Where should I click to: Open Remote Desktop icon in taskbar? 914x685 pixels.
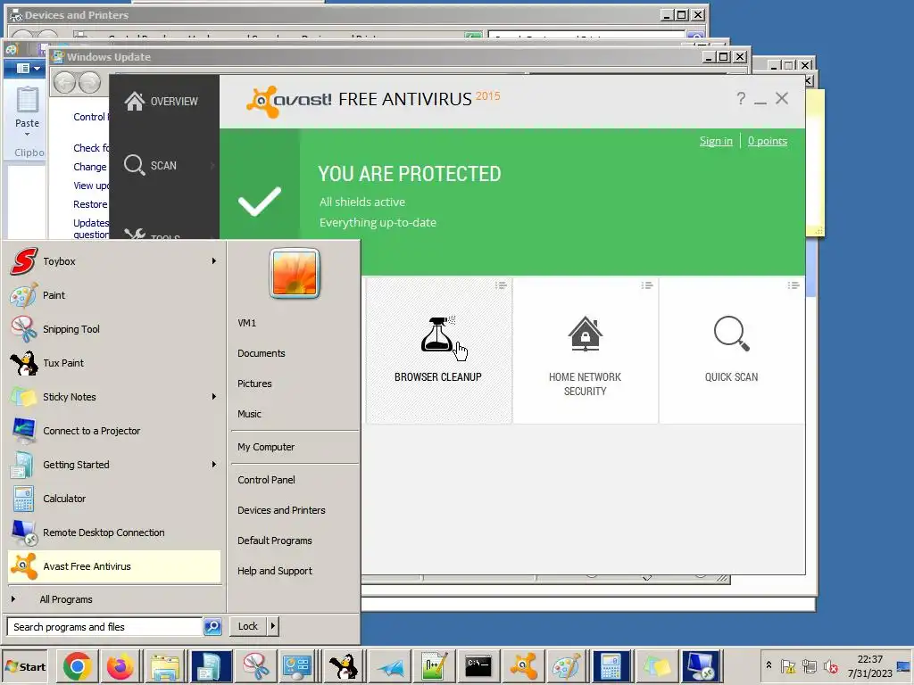click(700, 666)
